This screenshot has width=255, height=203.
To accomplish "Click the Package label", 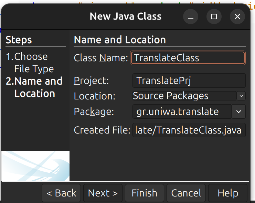I will coord(94,111).
